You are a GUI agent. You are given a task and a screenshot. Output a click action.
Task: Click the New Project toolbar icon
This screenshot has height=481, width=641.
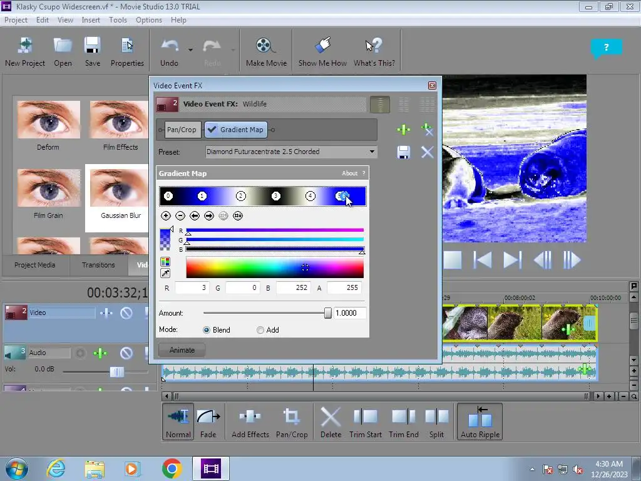click(x=25, y=52)
